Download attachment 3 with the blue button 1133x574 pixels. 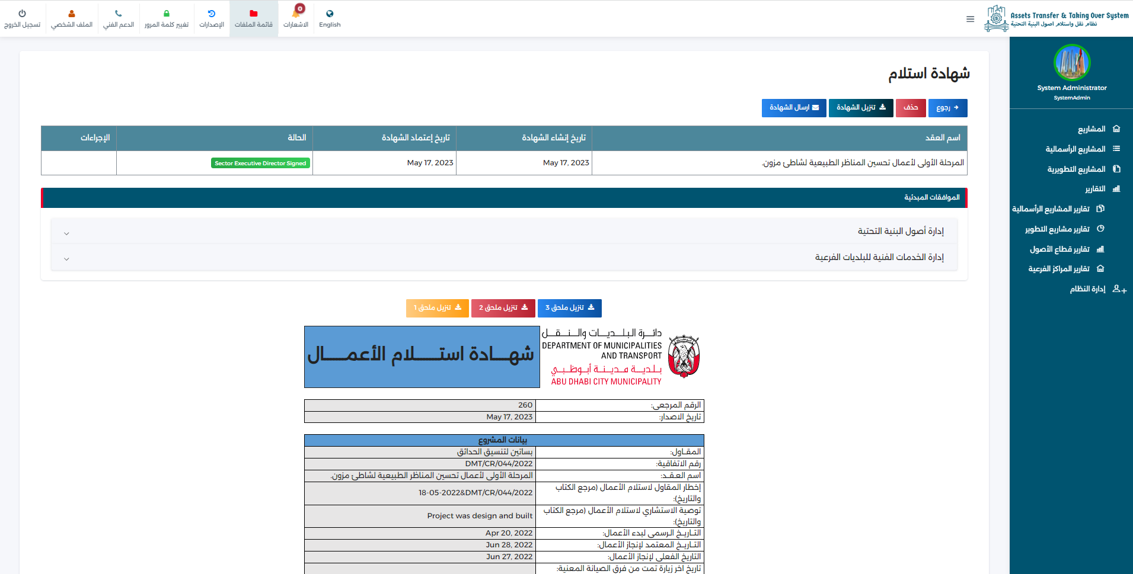[x=570, y=308]
